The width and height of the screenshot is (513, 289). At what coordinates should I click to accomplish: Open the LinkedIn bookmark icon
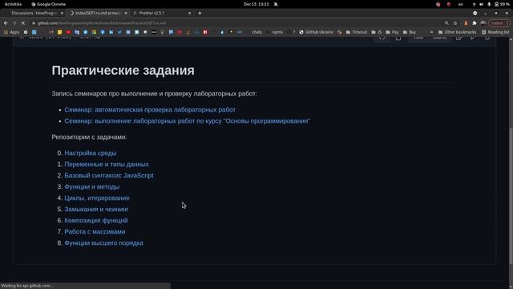(111, 32)
